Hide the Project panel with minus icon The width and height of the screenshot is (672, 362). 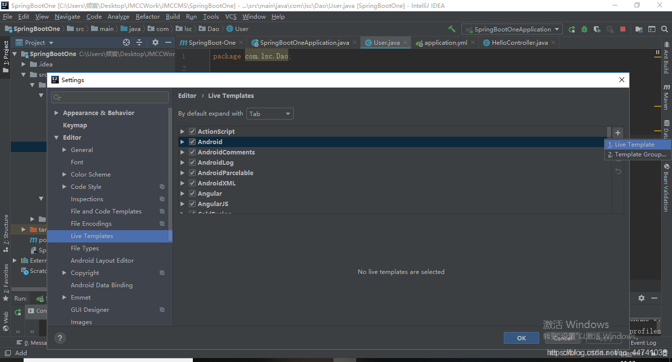[168, 42]
